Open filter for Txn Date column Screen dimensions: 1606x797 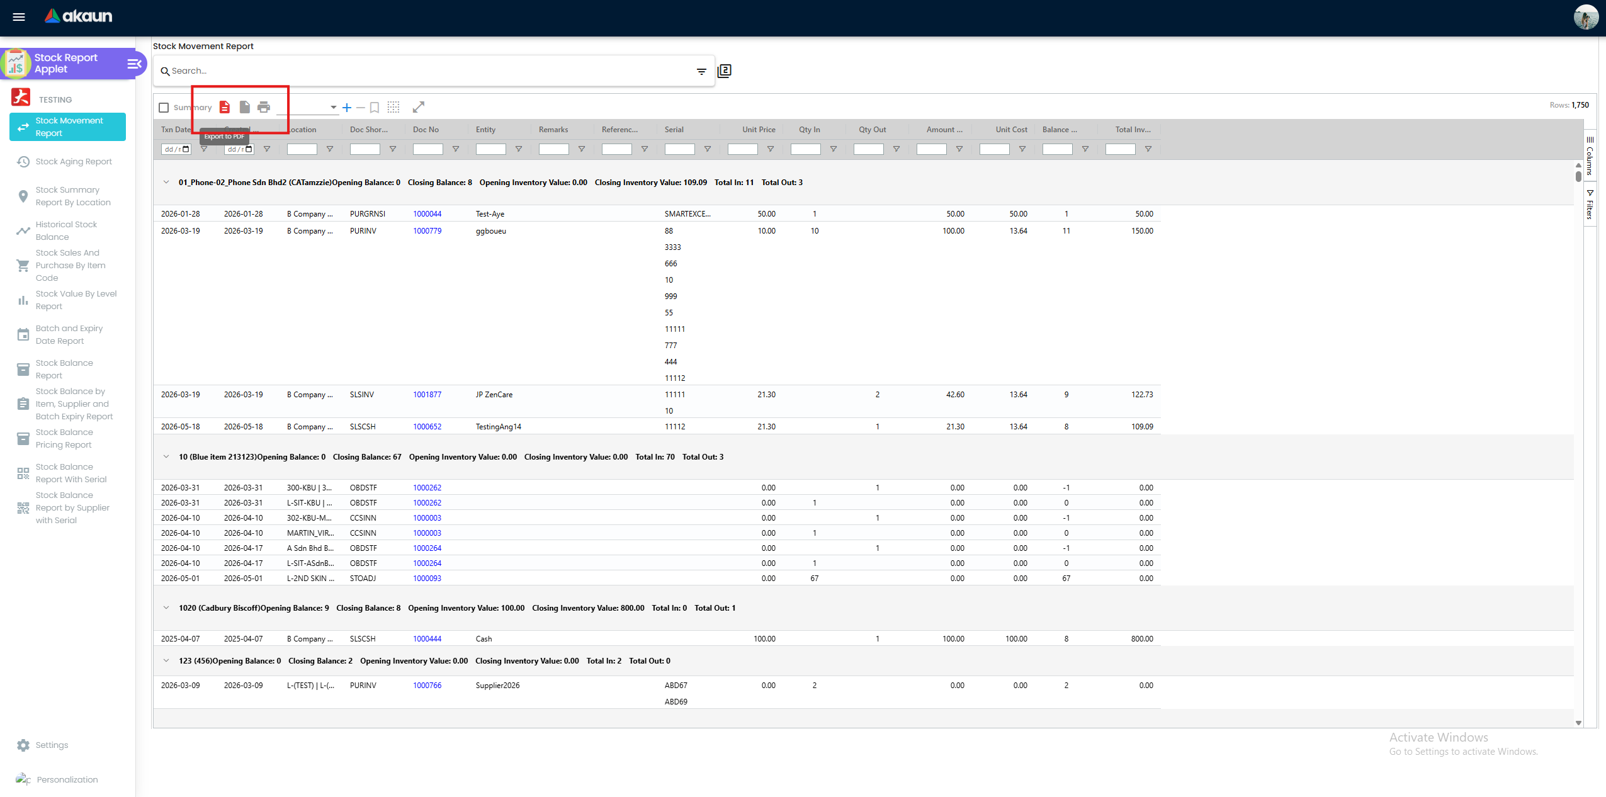[x=204, y=149]
